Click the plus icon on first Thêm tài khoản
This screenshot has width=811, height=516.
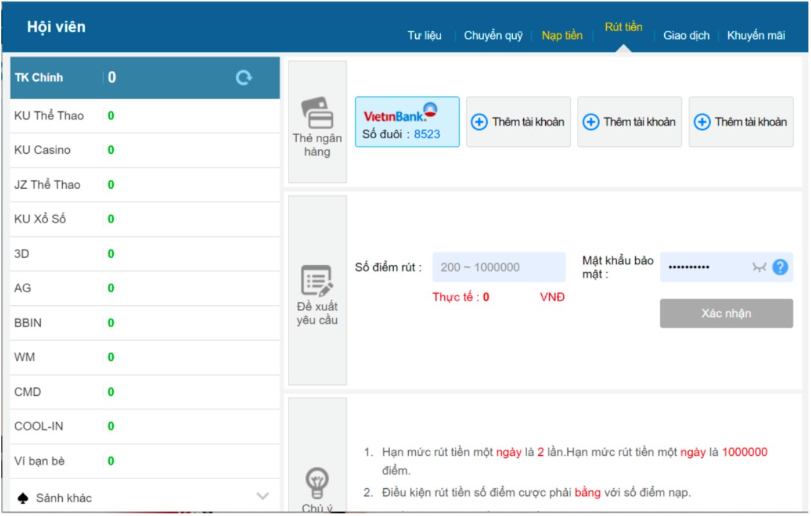click(x=481, y=121)
